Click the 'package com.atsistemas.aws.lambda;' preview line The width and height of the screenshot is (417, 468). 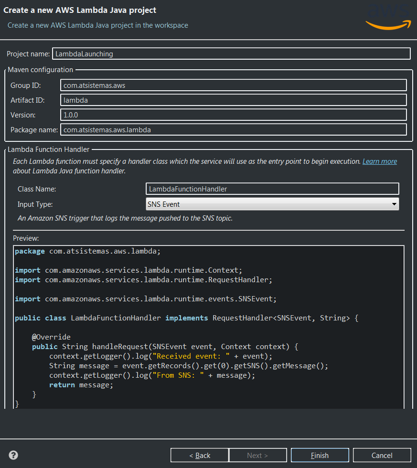tap(87, 251)
